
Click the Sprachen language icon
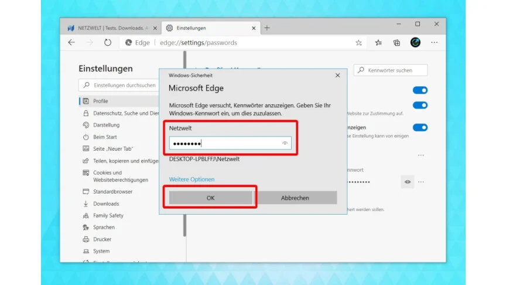(86, 227)
